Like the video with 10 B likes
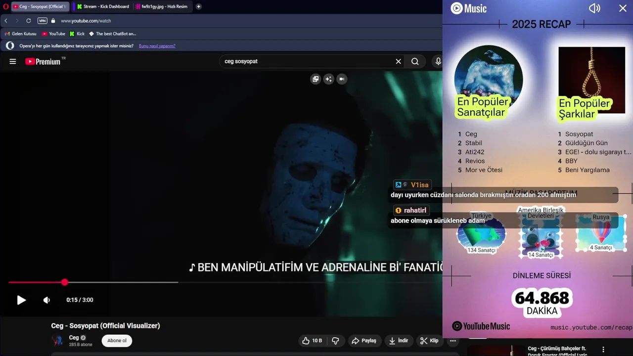 point(312,341)
